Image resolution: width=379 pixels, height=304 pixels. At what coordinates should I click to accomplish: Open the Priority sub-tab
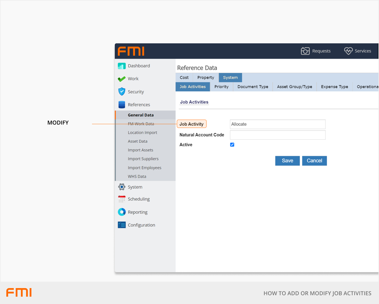222,87
